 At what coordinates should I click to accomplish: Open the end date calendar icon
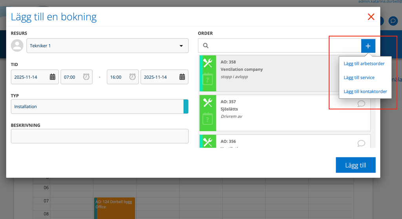(x=182, y=77)
